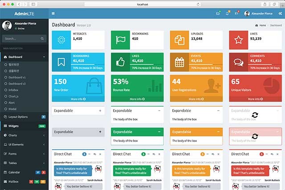Open control sidebar gears icon

coord(280,14)
